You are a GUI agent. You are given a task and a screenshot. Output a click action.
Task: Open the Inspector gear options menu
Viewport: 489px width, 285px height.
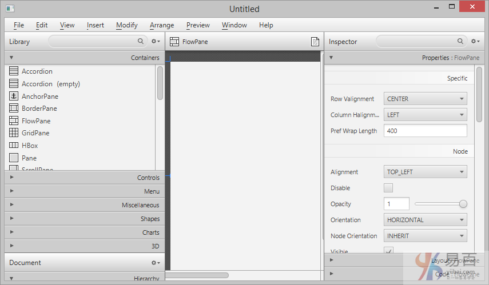475,42
